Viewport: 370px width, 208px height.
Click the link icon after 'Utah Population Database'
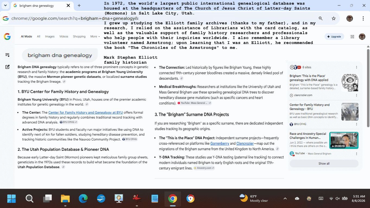click(x=63, y=167)
